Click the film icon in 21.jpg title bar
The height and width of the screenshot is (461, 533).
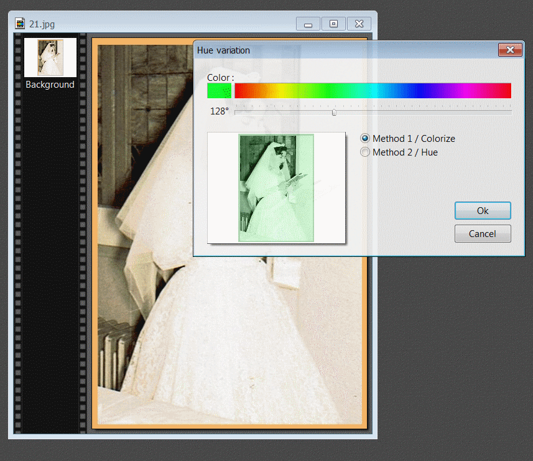pyautogui.click(x=20, y=24)
